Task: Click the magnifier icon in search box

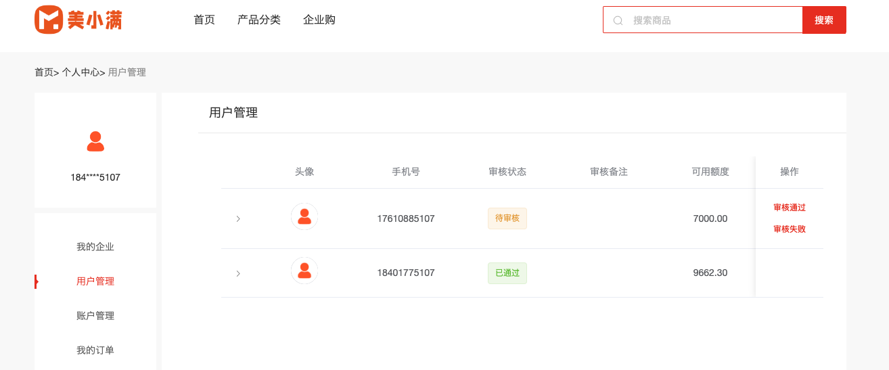Action: pos(618,20)
